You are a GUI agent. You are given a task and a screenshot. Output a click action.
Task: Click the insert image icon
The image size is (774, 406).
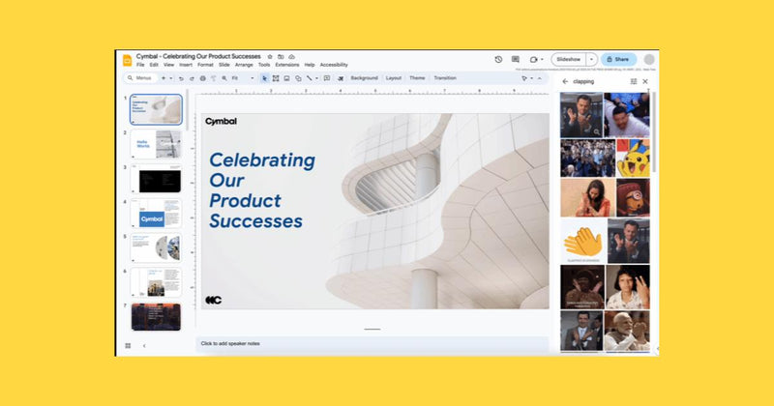click(286, 78)
